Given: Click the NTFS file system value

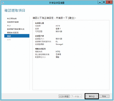Looking at the screenshot, I should click(58, 52).
